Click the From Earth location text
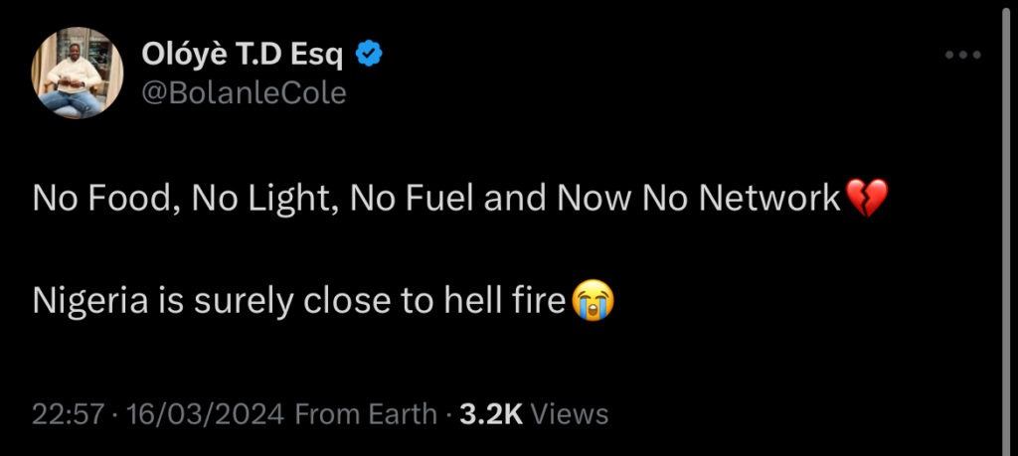The height and width of the screenshot is (456, 1018). (366, 413)
